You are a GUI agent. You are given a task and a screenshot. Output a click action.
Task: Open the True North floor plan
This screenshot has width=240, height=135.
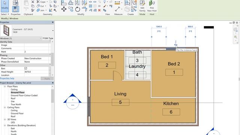tap(16, 104)
